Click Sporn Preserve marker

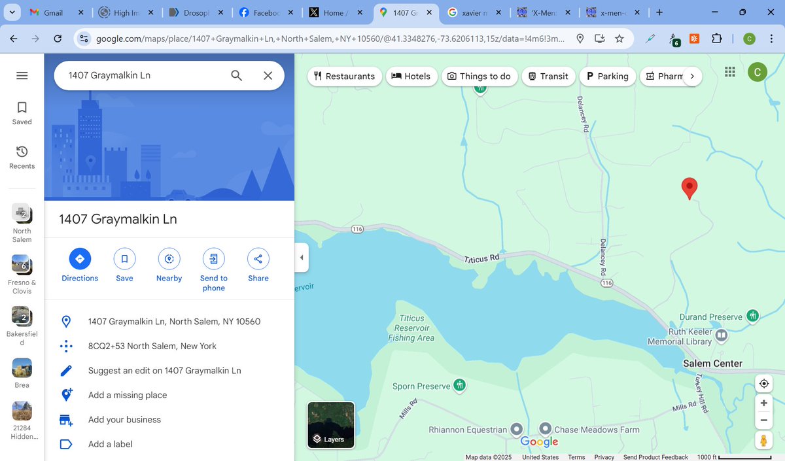[x=459, y=385]
